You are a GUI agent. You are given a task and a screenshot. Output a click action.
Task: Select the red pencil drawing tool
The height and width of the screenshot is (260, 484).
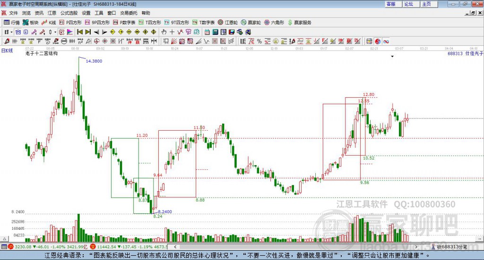pyautogui.click(x=7, y=41)
